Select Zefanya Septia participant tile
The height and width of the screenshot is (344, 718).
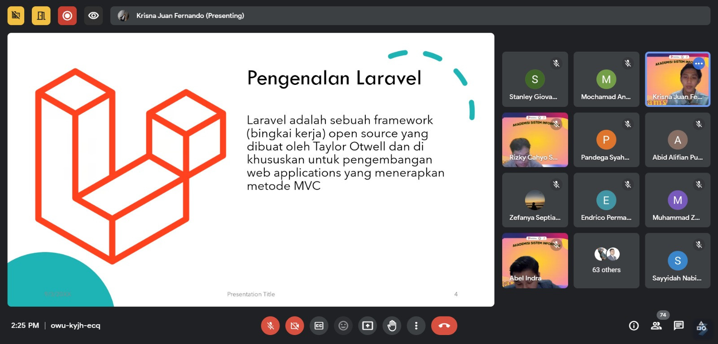pyautogui.click(x=535, y=200)
